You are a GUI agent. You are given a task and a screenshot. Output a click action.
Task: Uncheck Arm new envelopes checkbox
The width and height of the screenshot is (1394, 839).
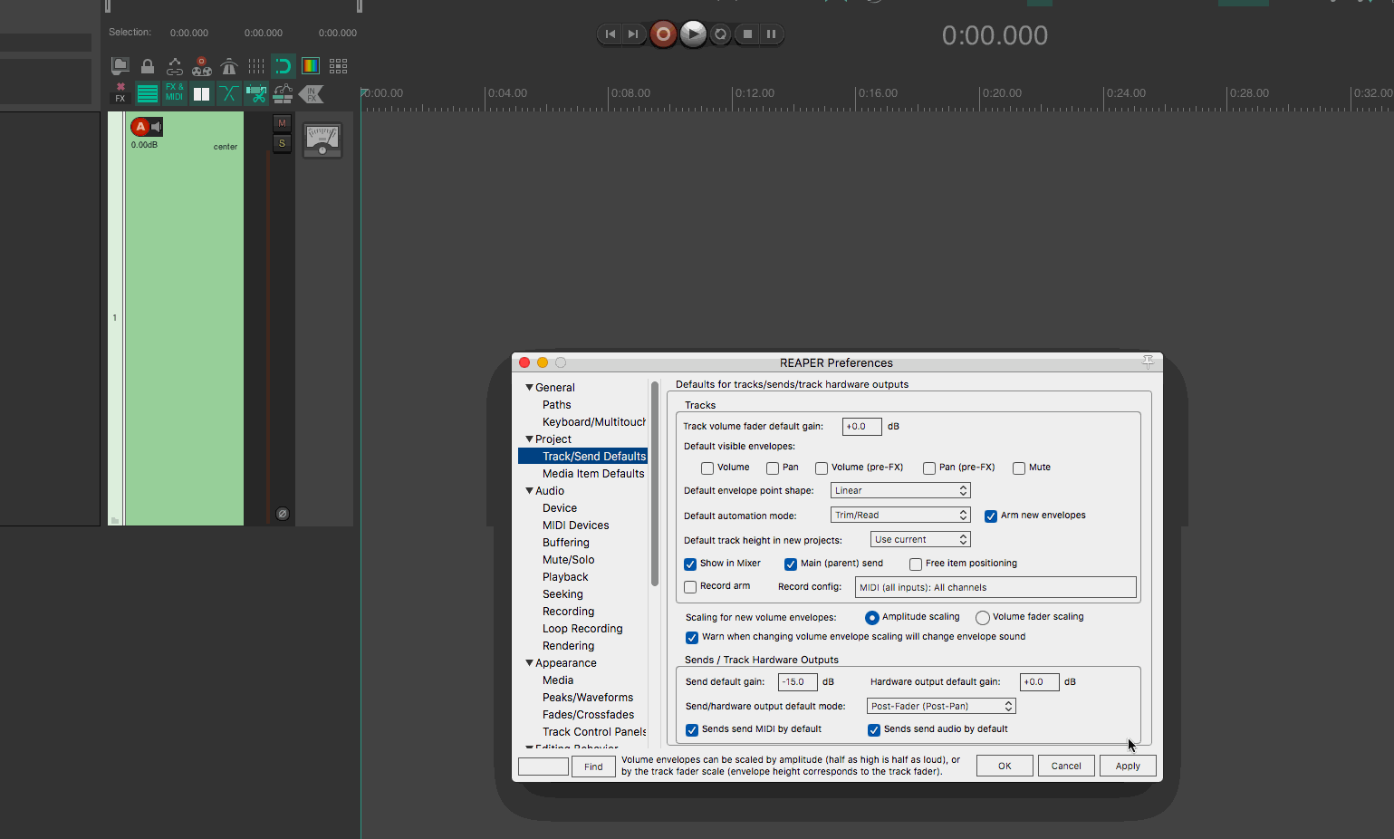991,516
